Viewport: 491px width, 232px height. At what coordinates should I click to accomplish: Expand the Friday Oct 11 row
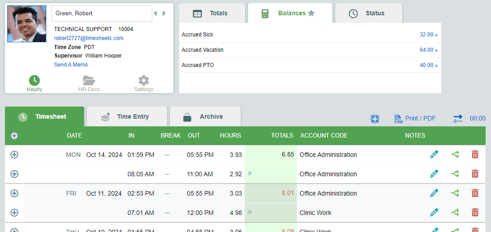[14, 193]
